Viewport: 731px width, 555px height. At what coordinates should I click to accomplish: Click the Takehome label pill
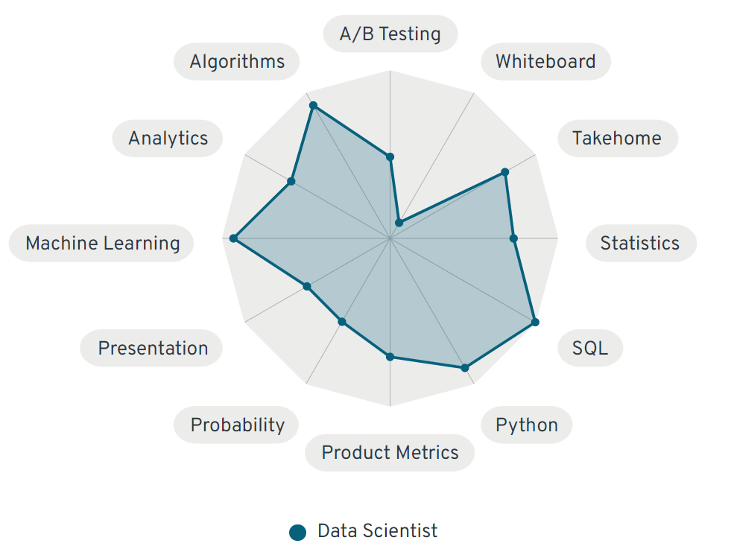(617, 139)
